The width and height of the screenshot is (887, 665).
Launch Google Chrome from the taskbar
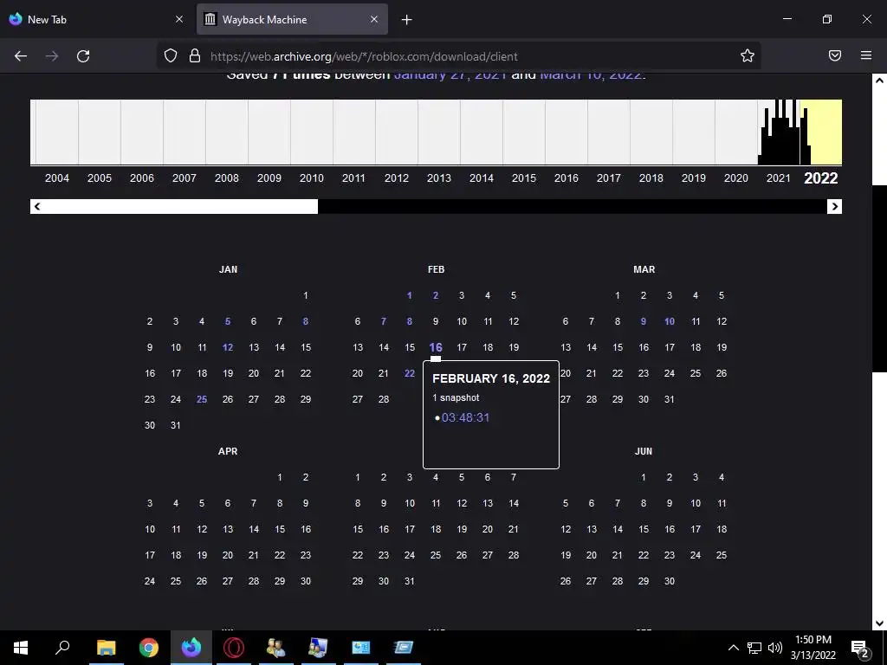point(149,648)
